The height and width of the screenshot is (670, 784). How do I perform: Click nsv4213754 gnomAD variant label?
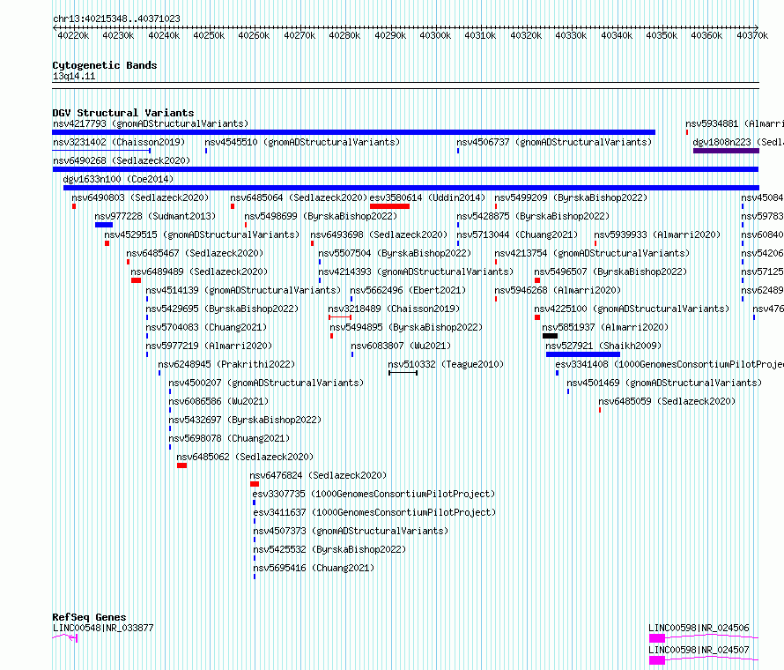(x=593, y=253)
